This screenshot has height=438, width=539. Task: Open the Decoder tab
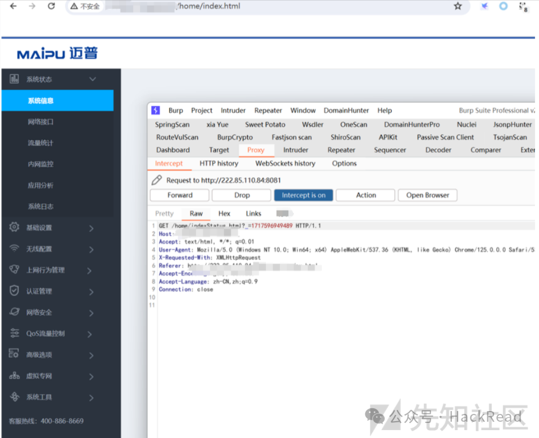click(x=438, y=150)
